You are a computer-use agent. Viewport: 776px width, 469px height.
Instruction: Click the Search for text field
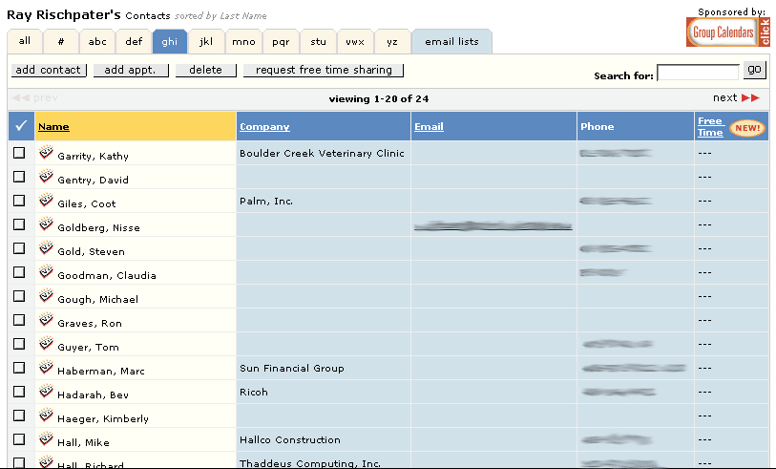pos(698,73)
